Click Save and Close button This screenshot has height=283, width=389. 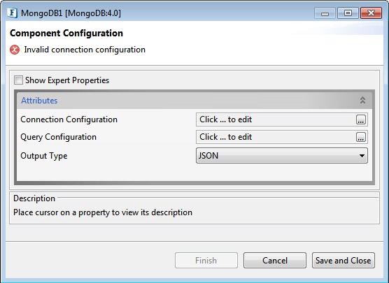coord(343,260)
